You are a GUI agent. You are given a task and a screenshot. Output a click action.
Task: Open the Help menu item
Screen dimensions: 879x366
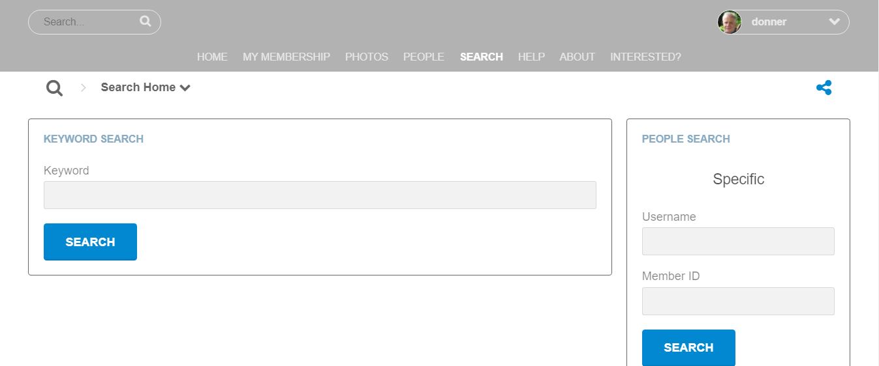point(531,57)
